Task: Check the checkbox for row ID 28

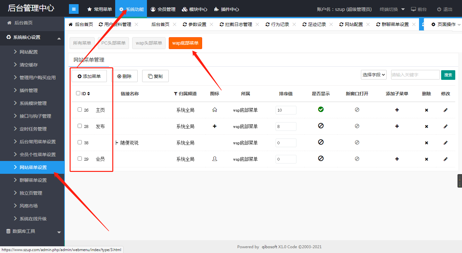Action: point(80,126)
